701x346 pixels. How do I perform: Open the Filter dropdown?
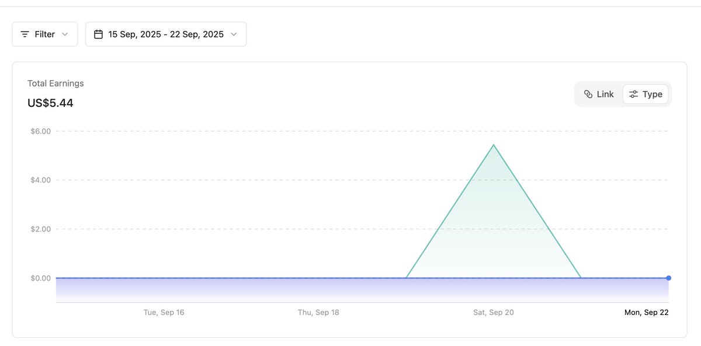44,34
